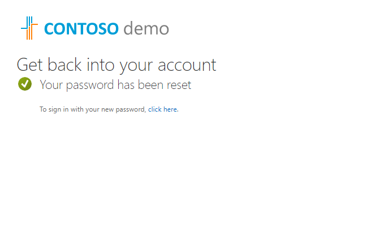The image size is (384, 247).
Task: Click the Contoso cross-shaped logo icon
Action: [29, 28]
